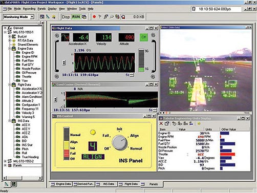Select Fuel Flow in the tree

pyautogui.click(x=28, y=60)
